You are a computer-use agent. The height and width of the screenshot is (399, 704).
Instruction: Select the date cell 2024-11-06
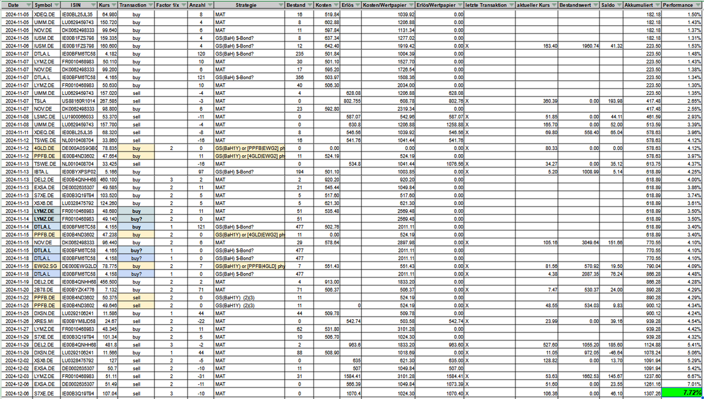coord(16,45)
